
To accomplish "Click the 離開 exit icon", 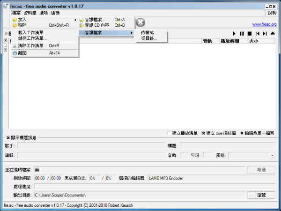I will point(15,53).
